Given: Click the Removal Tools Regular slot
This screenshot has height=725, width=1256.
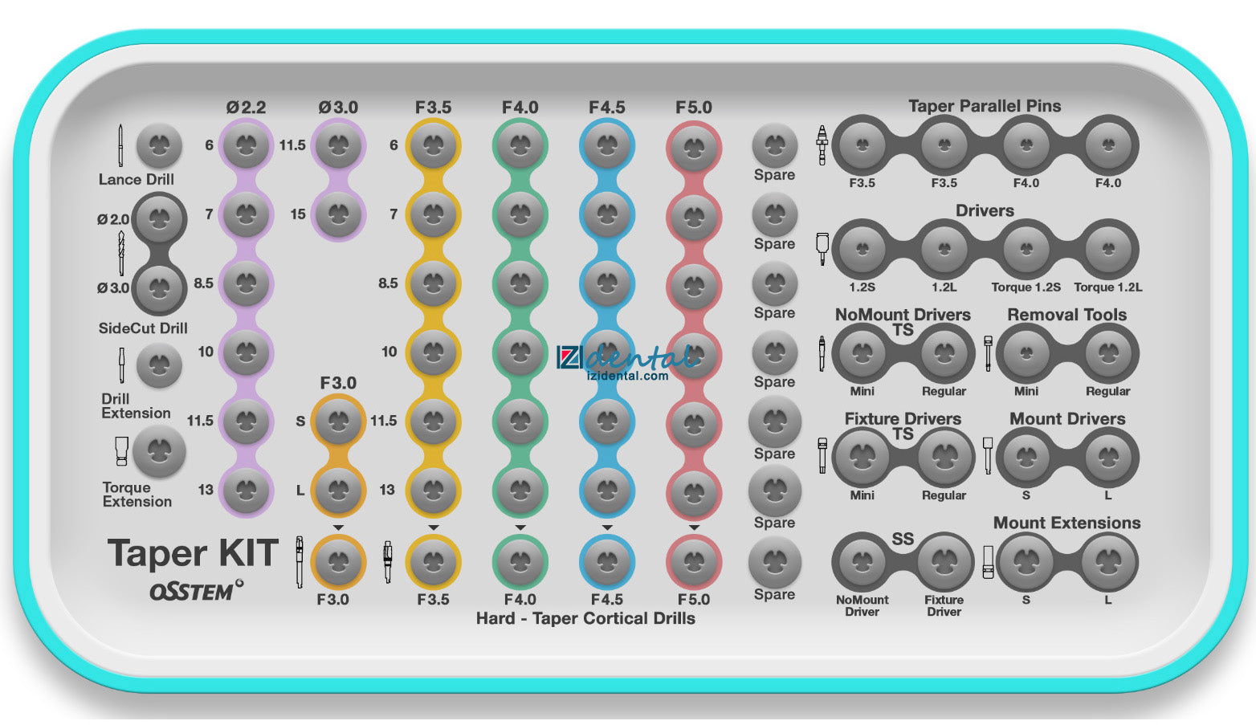Looking at the screenshot, I should [1108, 353].
